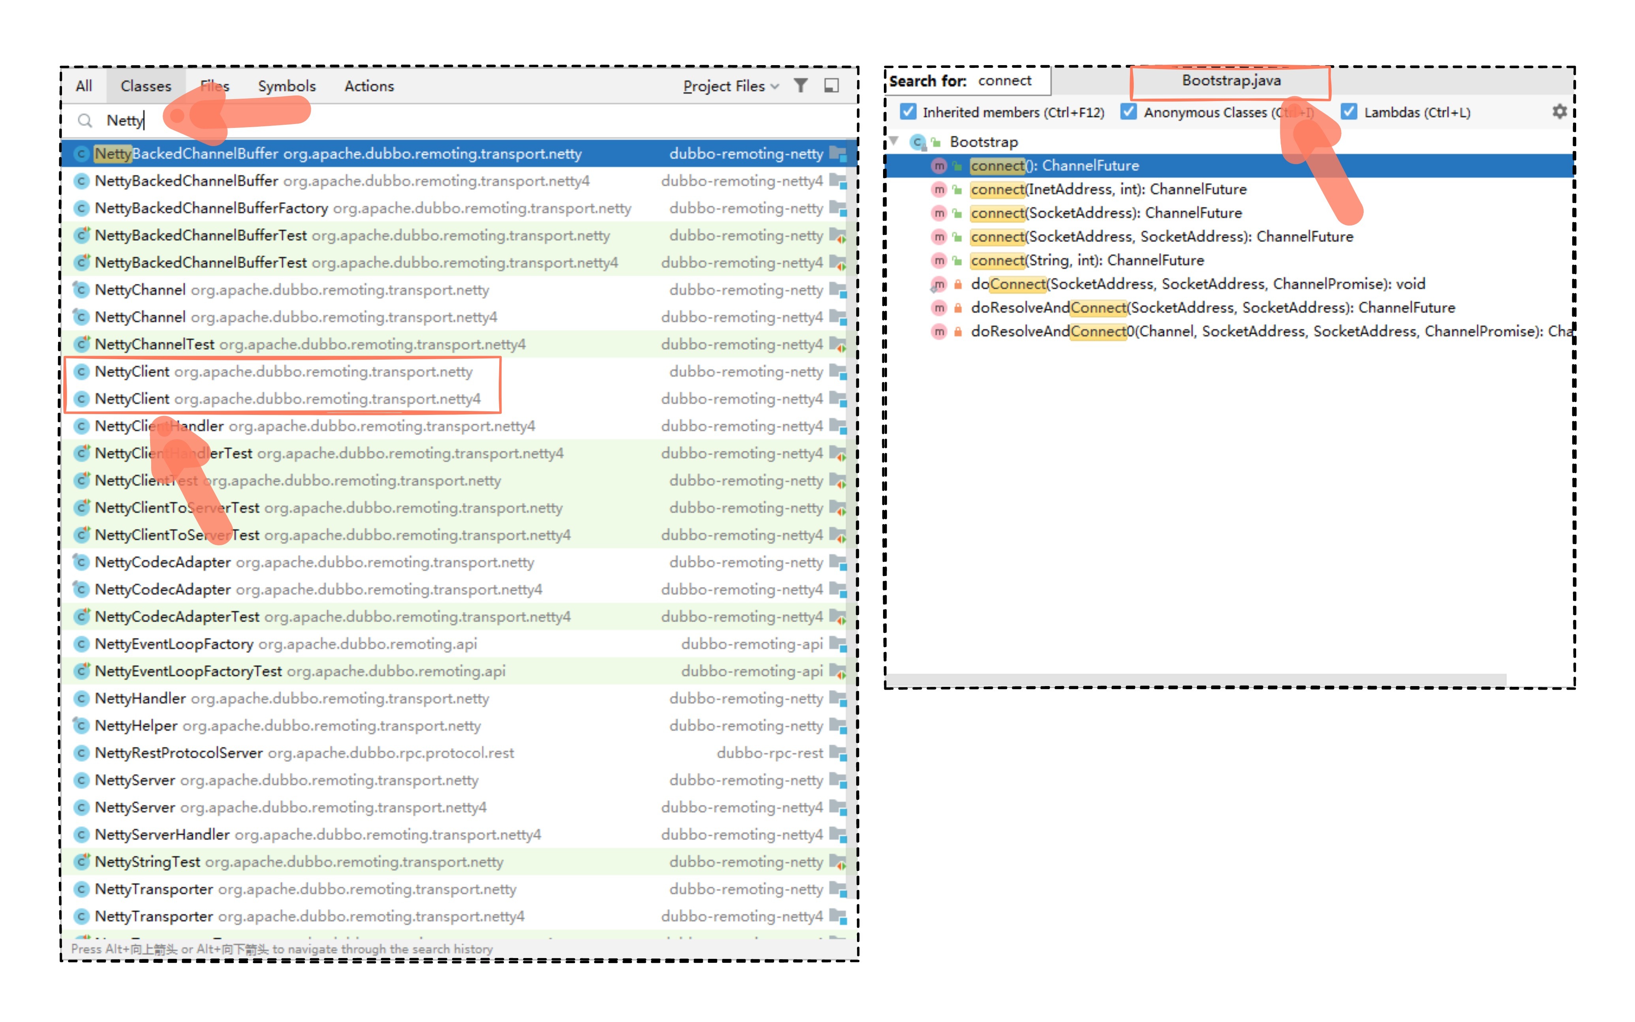Click the search magnifier icon
The image size is (1635, 1022).
point(85,120)
